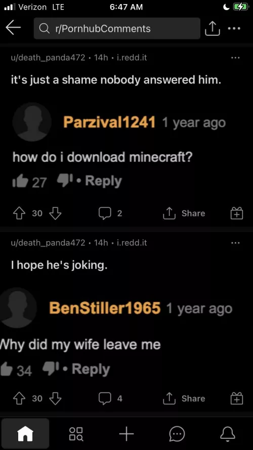This screenshot has width=253, height=450.
Task: Open options menu for first post
Action: (235, 58)
